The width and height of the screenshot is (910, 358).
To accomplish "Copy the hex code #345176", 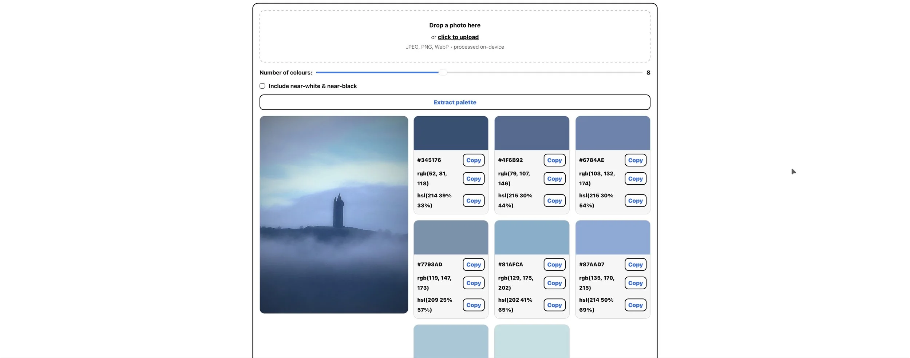I will (474, 160).
